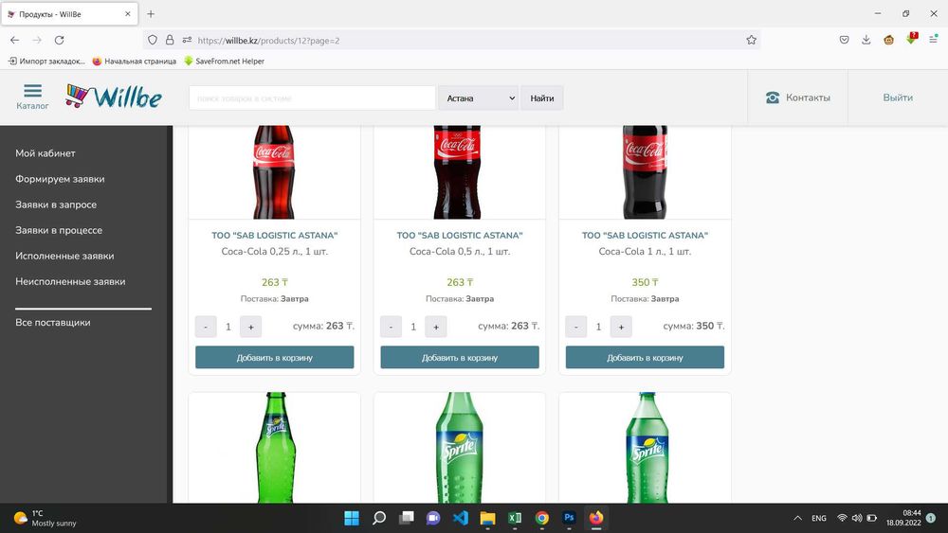Open the Firefox downloads icon
Viewport: 948px width, 533px height.
point(866,40)
